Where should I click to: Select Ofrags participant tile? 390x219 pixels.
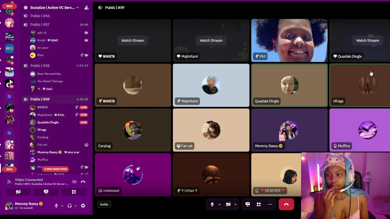[x=360, y=85]
